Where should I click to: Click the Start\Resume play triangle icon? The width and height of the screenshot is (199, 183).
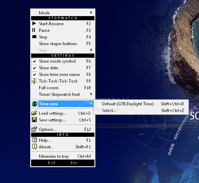34,23
